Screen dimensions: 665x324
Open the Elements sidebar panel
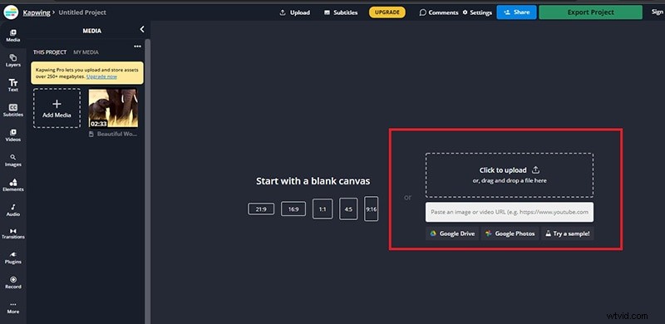pyautogui.click(x=12, y=185)
